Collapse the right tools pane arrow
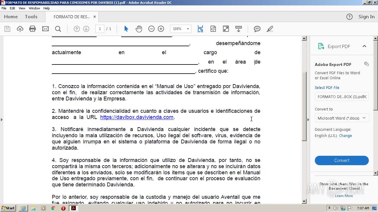 [x=308, y=120]
